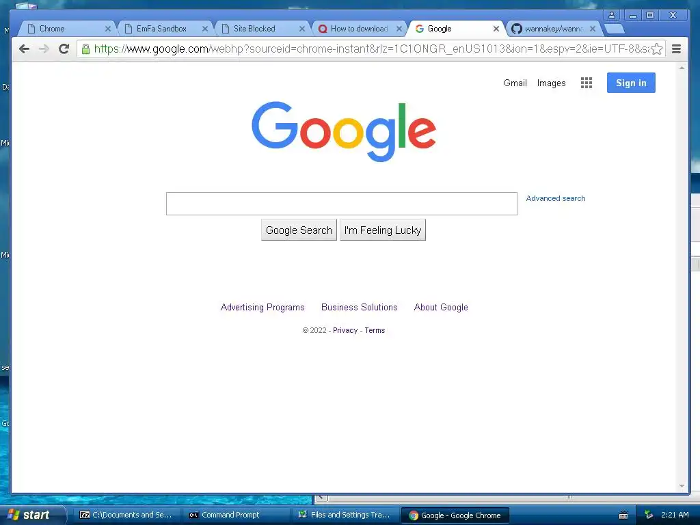Reload the current page
The width and height of the screenshot is (700, 525).
64,49
